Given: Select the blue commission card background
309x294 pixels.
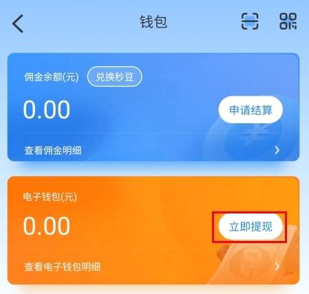Looking at the screenshot, I should click(153, 107).
